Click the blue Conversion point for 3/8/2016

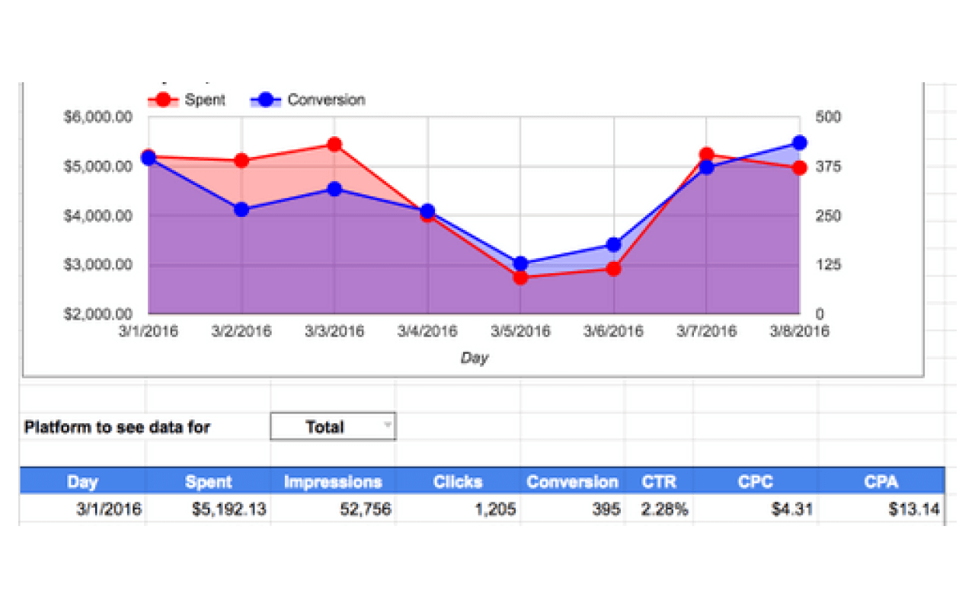click(799, 143)
